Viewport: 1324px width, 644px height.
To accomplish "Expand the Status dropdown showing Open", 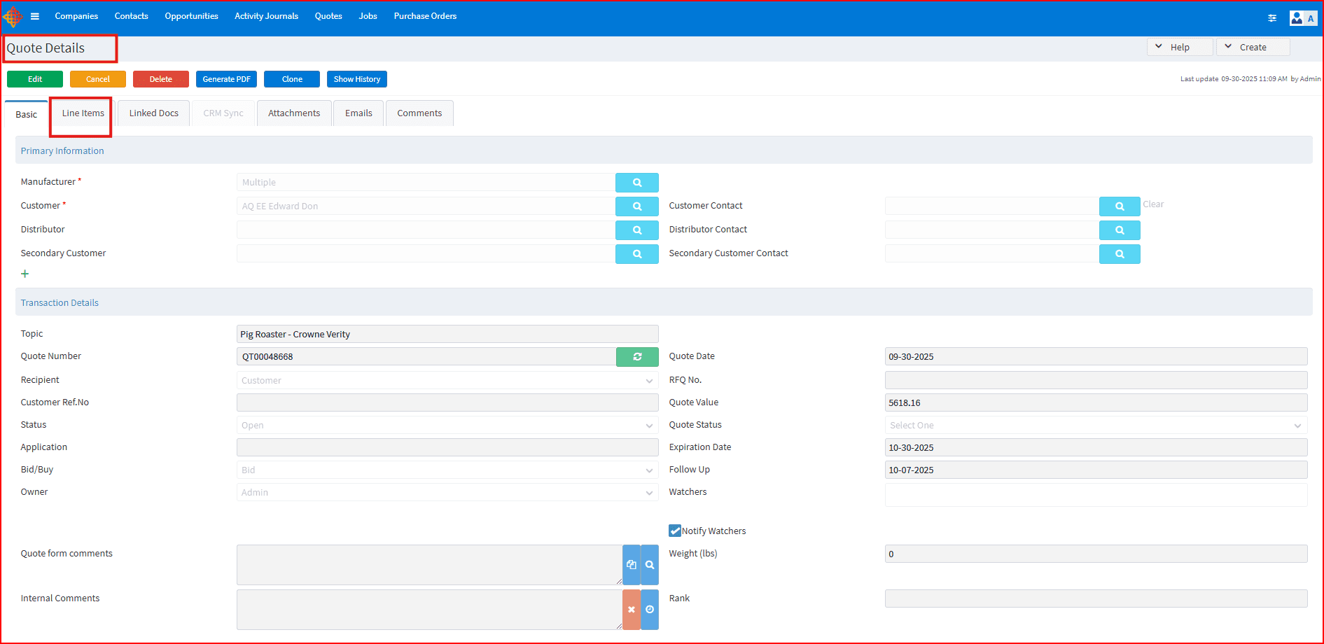I will coord(447,426).
